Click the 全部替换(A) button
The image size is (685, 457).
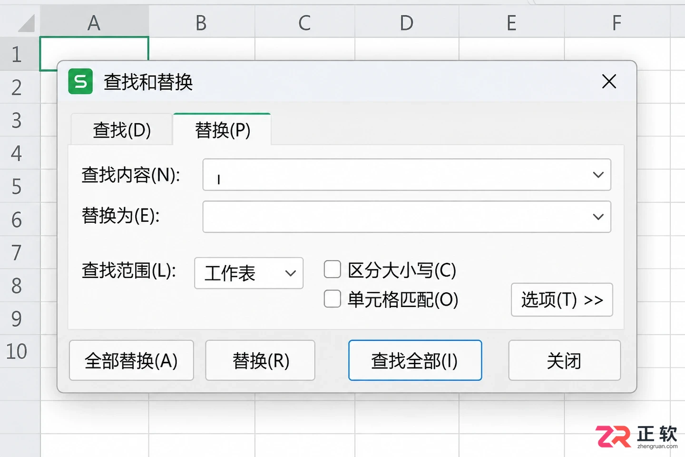point(131,360)
